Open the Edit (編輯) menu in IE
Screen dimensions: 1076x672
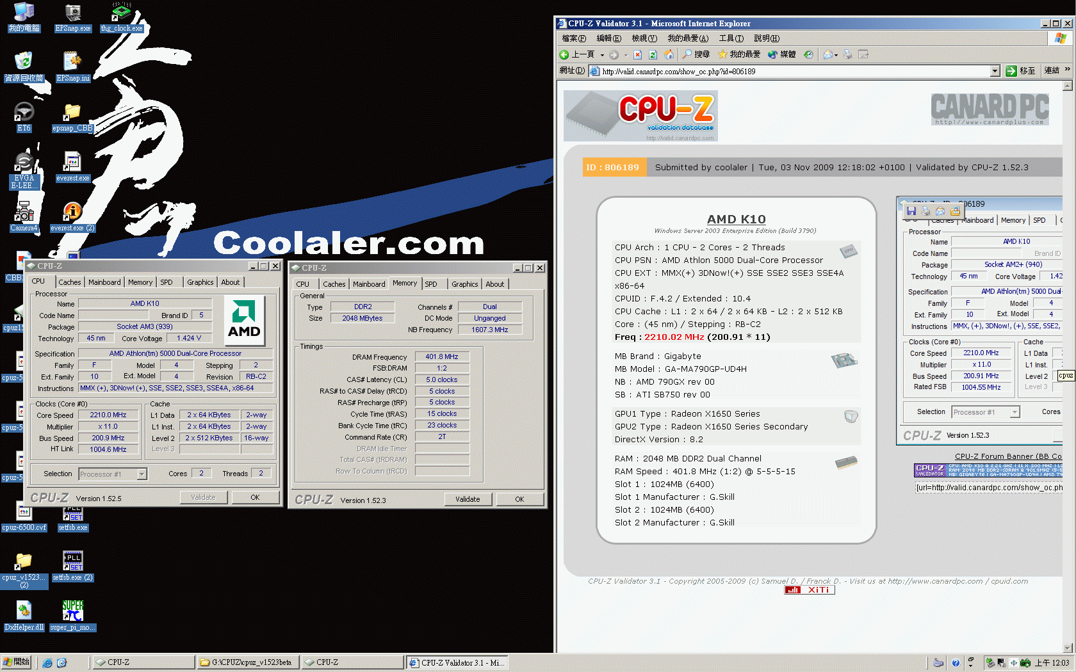pos(608,38)
